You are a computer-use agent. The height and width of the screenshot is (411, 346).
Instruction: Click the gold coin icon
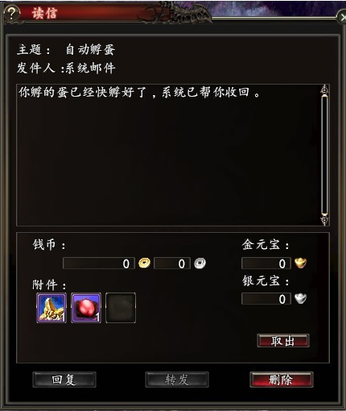point(144,263)
